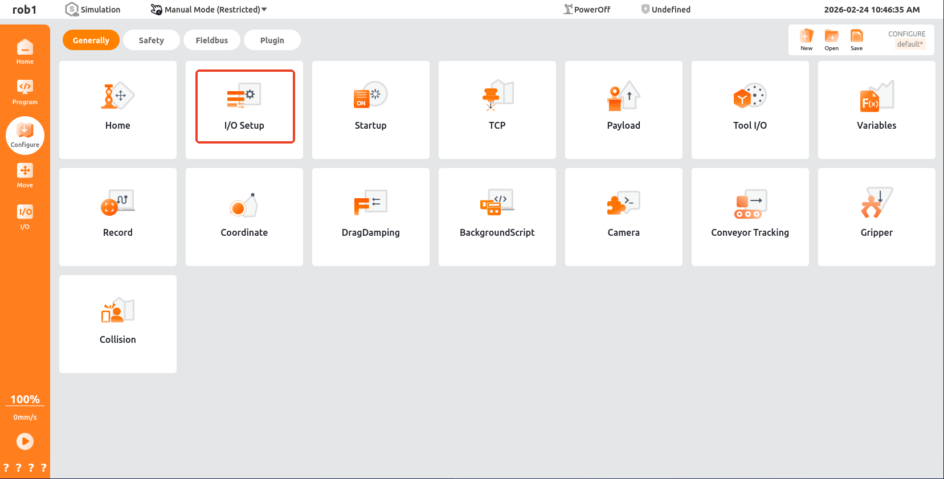Open the TCP configuration tile

coord(497,109)
